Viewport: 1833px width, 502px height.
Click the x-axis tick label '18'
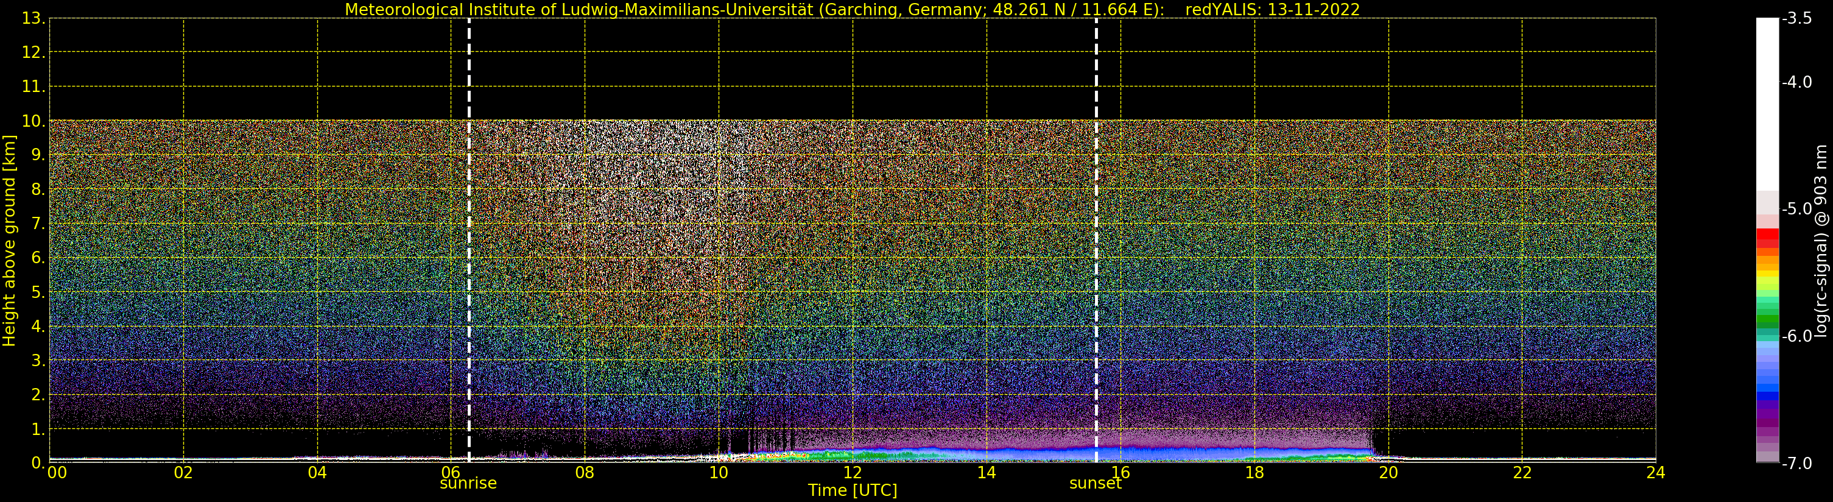click(x=1254, y=473)
